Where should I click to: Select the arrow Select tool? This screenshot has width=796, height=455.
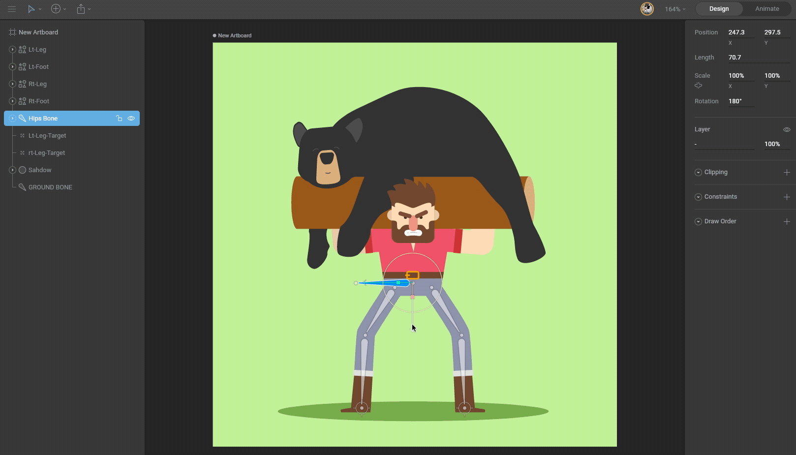31,9
